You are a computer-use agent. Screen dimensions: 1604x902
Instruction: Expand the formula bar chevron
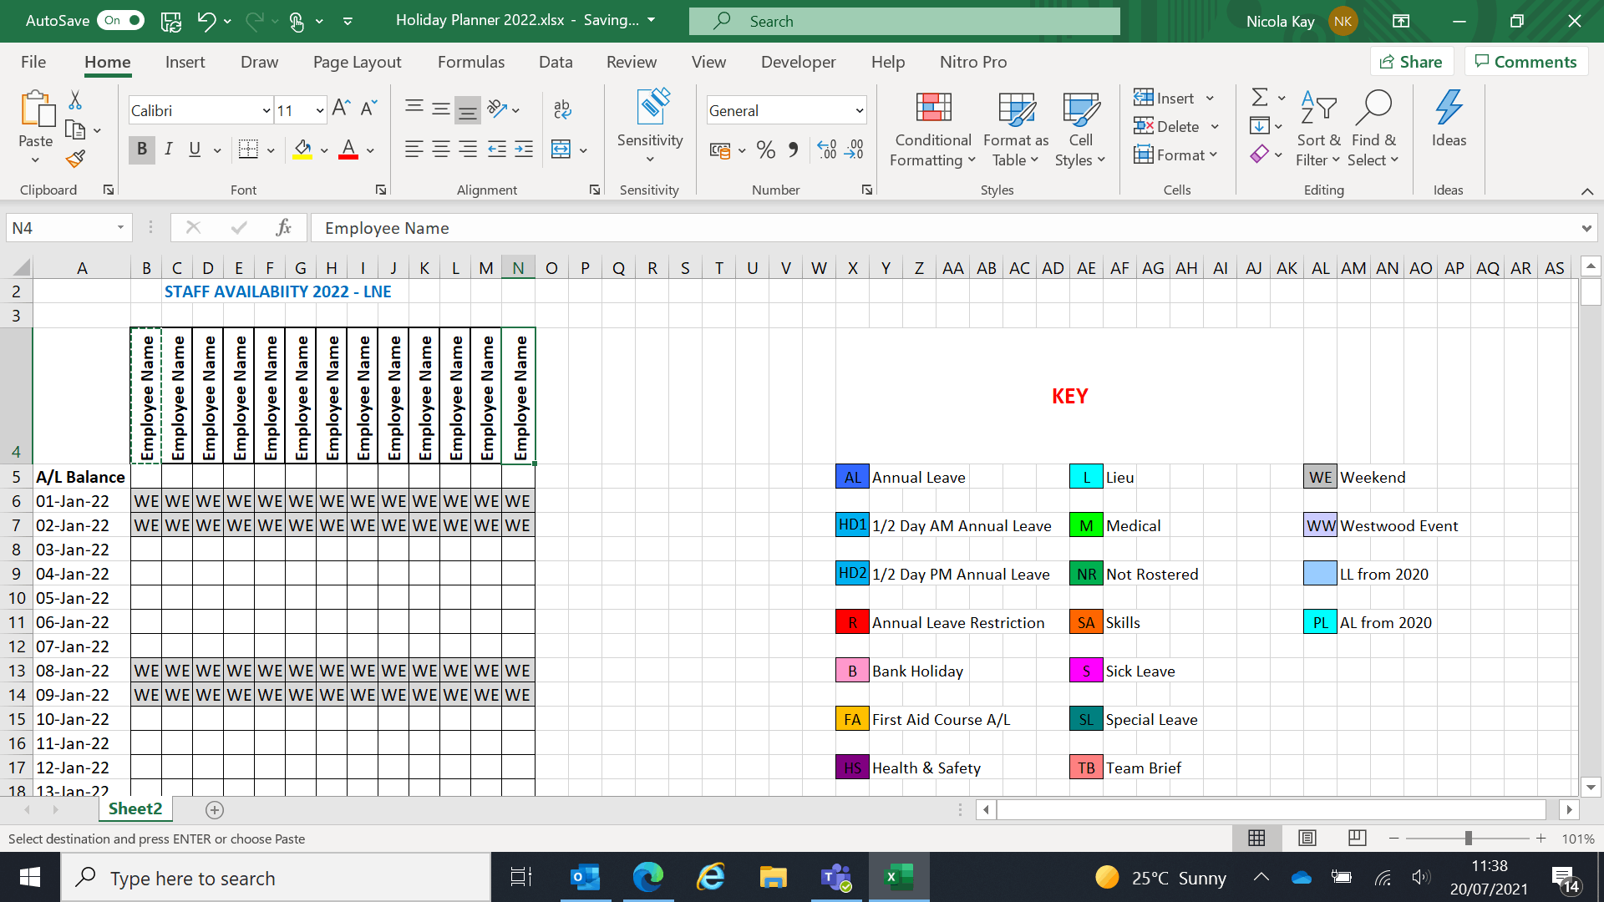(1586, 228)
